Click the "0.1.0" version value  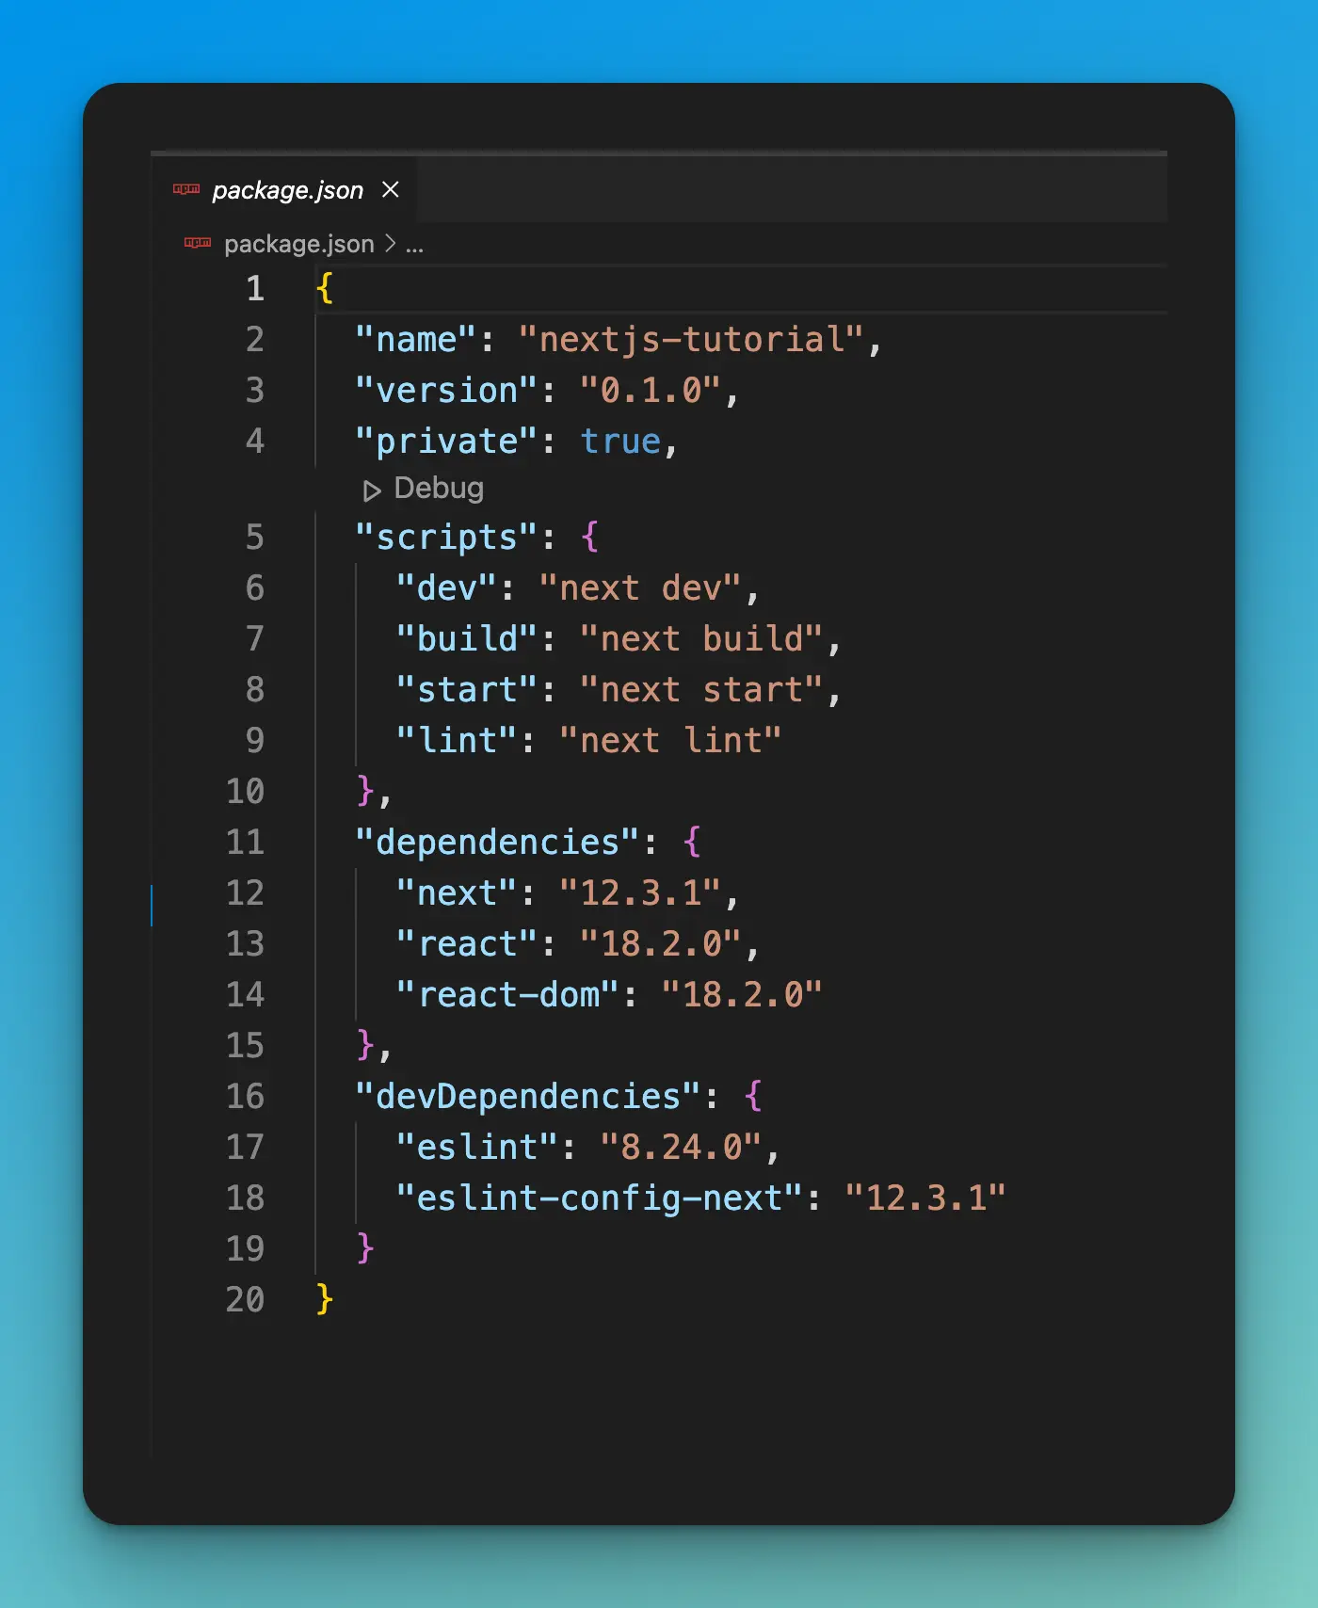(x=651, y=391)
